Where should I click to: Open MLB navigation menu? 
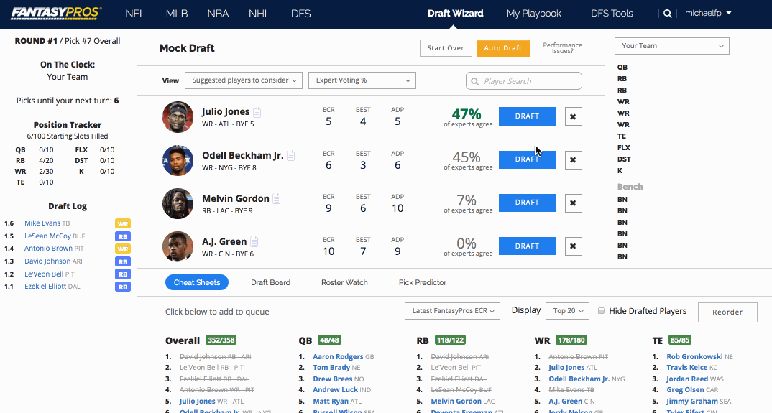tap(177, 14)
